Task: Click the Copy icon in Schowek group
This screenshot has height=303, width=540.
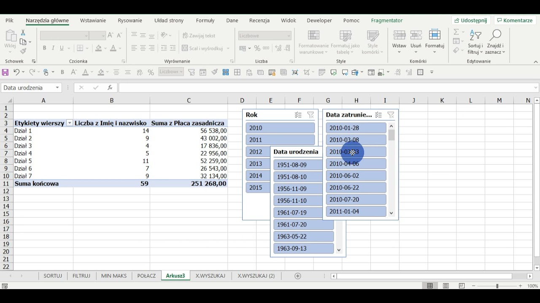Action: click(23, 42)
